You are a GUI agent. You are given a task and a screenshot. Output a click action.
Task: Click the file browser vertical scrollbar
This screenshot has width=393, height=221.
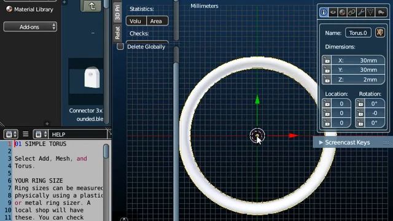[x=106, y=61]
